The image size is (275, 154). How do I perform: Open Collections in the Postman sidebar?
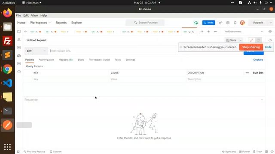(19, 31)
